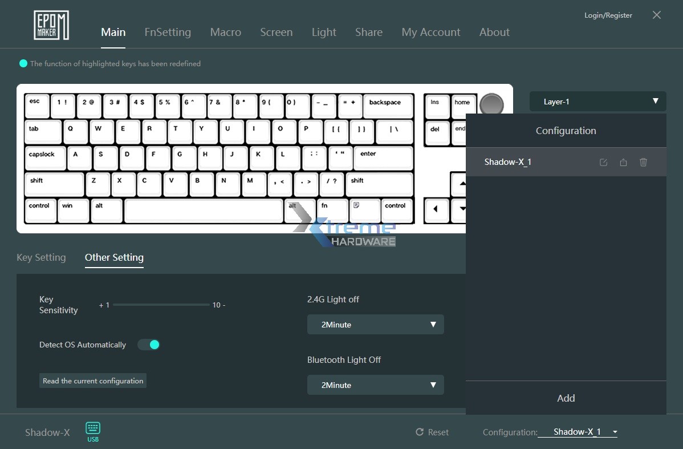This screenshot has width=683, height=449.
Task: Open the Macro tab
Action: [225, 32]
